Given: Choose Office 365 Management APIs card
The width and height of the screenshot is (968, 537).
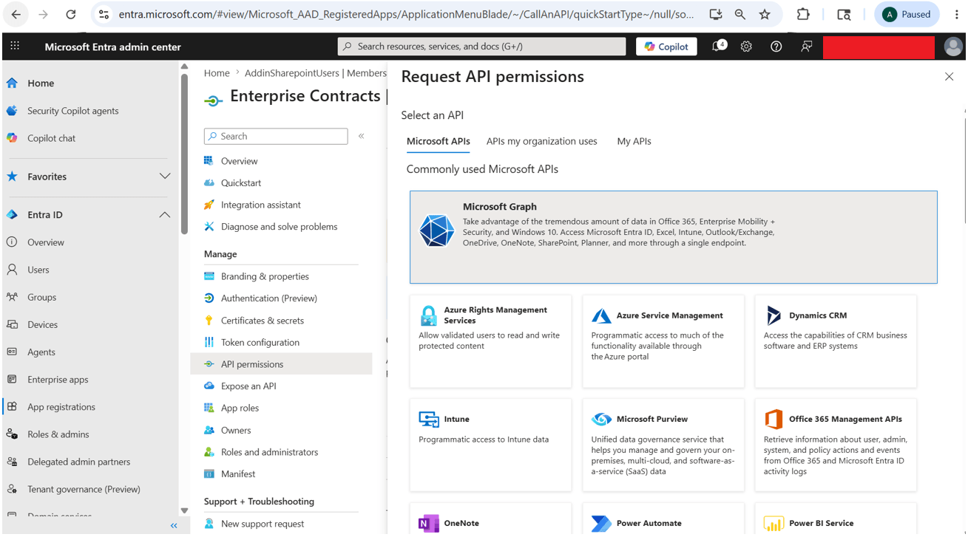Looking at the screenshot, I should (836, 445).
